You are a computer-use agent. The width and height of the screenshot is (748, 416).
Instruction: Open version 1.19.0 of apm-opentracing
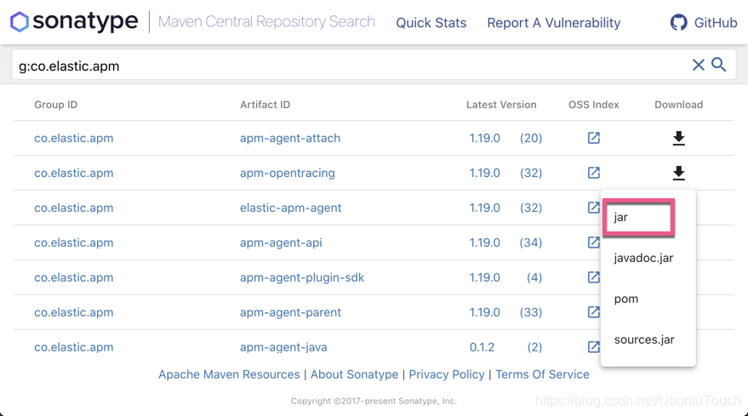pyautogui.click(x=485, y=174)
